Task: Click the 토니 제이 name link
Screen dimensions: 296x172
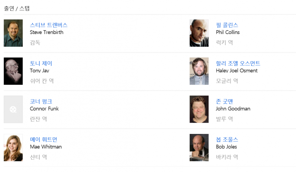Action: [41, 63]
